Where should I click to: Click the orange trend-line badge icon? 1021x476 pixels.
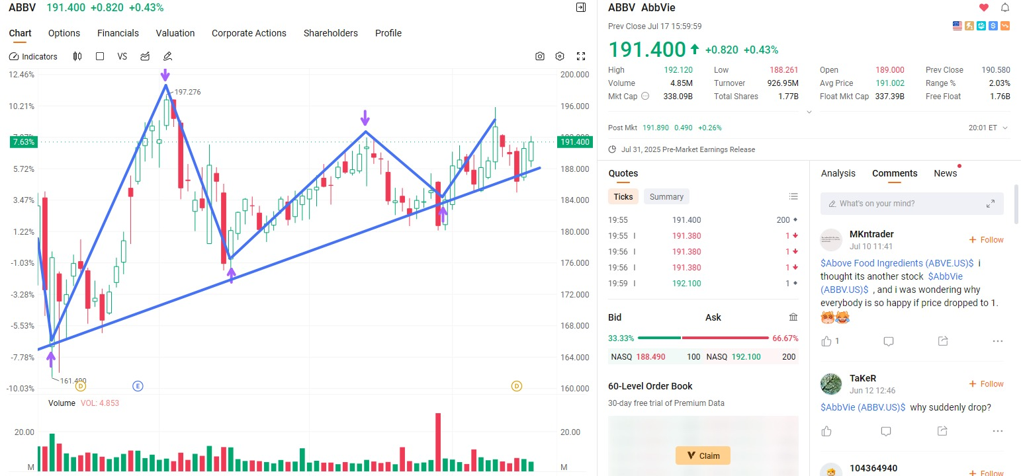[1005, 26]
